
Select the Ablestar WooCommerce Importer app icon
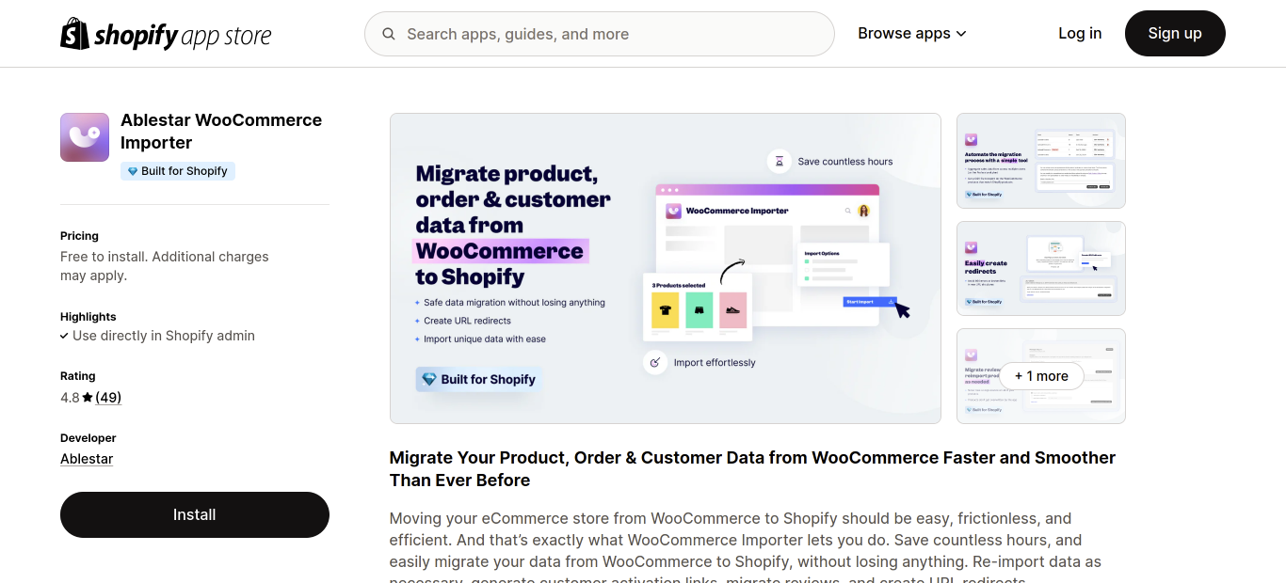[x=84, y=136]
